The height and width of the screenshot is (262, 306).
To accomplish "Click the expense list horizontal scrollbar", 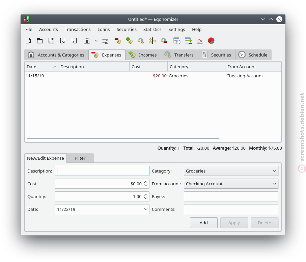I will click(x=123, y=139).
